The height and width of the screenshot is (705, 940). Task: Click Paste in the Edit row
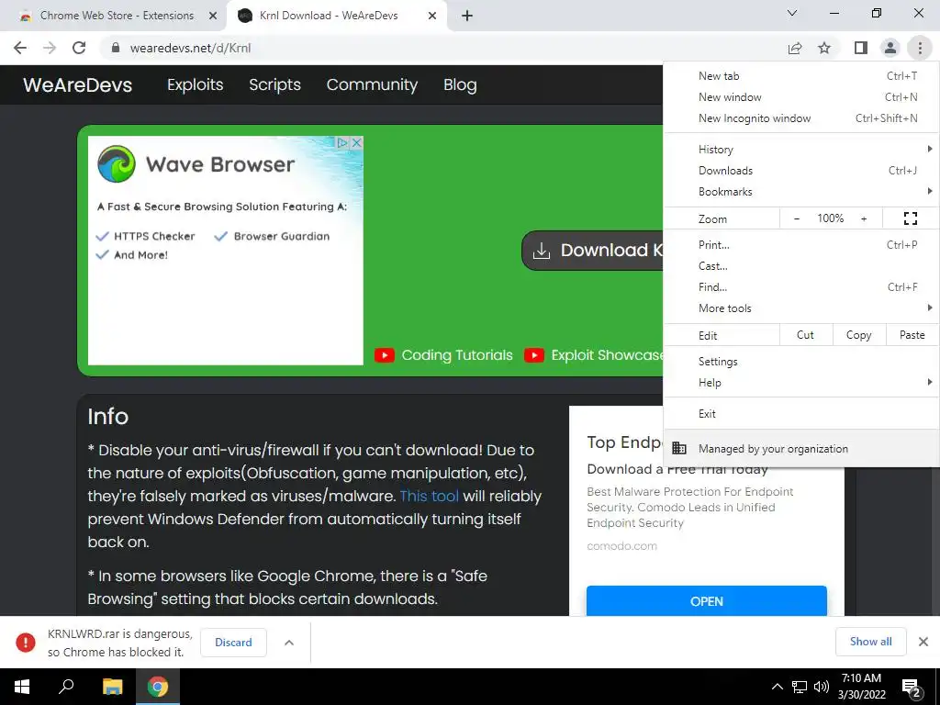[912, 335]
